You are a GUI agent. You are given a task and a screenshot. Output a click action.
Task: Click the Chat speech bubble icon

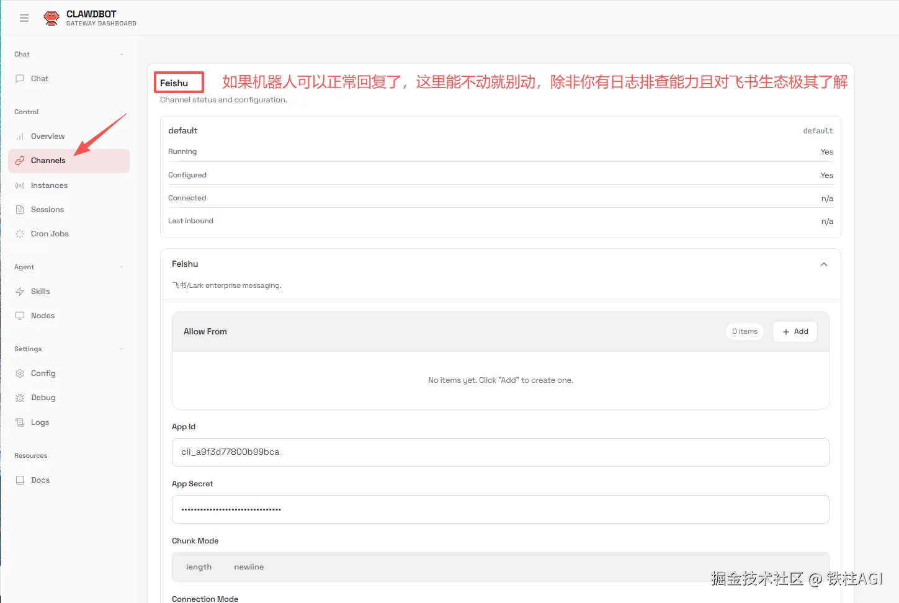point(20,79)
